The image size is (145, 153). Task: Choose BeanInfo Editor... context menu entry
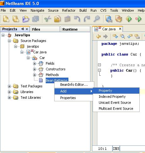74,85
